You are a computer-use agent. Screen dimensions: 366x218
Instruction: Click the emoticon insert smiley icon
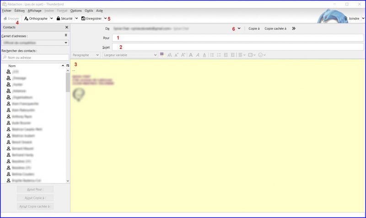pyautogui.click(x=261, y=55)
